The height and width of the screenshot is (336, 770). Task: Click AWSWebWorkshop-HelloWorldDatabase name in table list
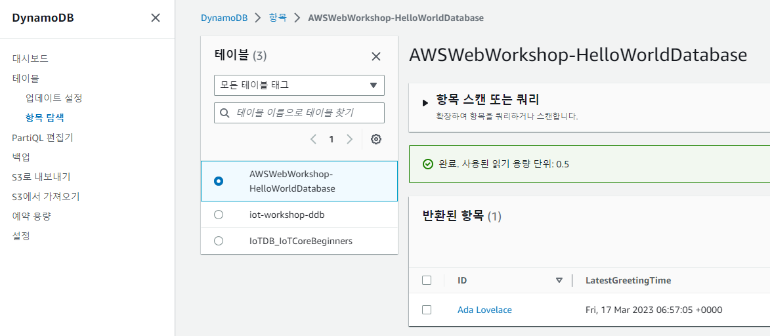point(292,181)
